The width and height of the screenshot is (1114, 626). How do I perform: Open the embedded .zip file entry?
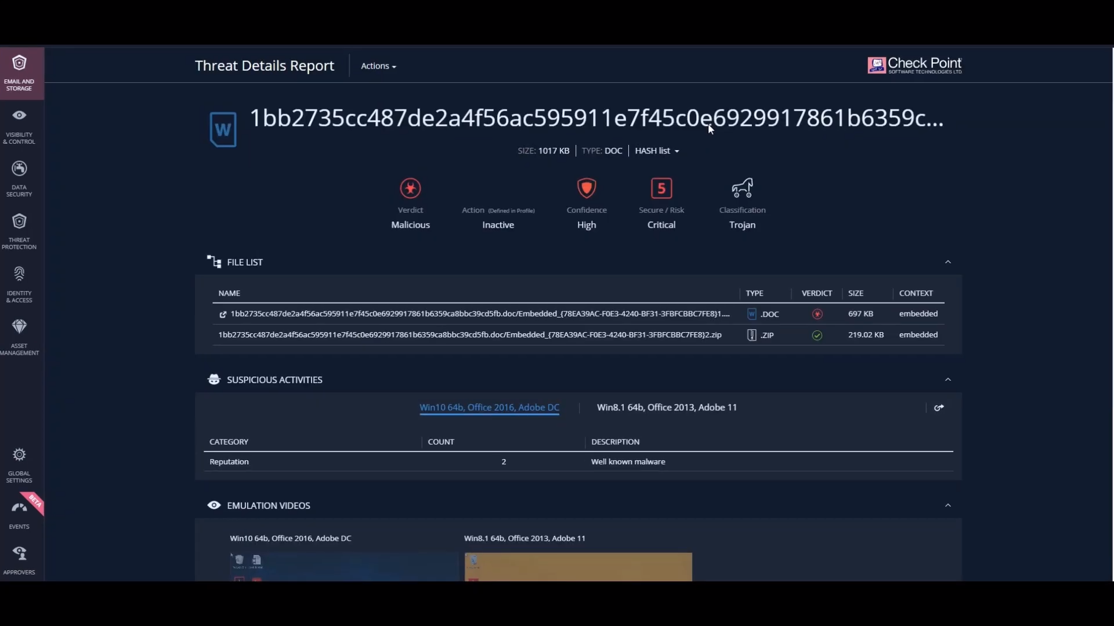pyautogui.click(x=469, y=335)
